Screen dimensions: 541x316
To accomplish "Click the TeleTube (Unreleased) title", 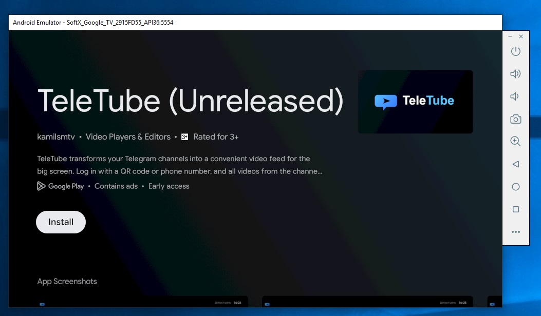I will [191, 101].
